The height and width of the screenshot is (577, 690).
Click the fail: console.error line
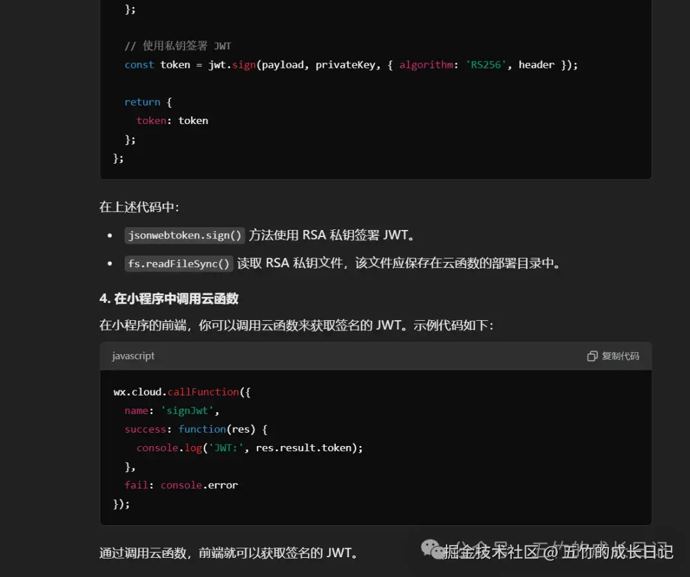(181, 485)
